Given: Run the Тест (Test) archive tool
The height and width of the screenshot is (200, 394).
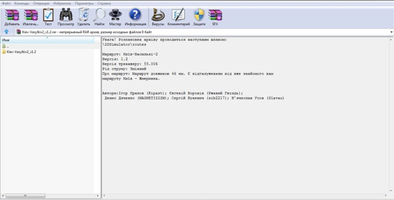Looking at the screenshot, I should (48, 15).
